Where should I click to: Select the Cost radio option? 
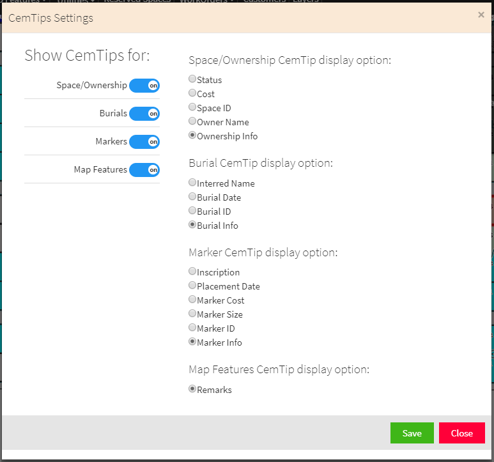point(192,93)
